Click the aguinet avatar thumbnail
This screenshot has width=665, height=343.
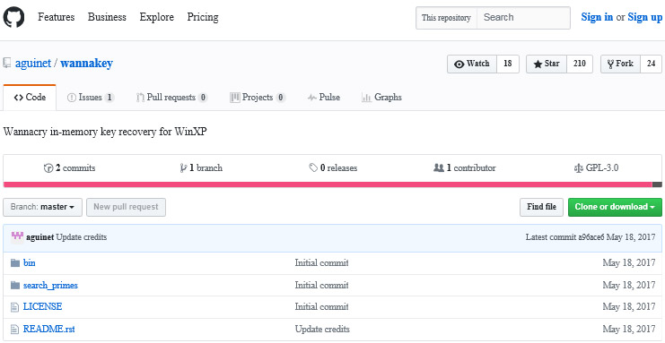coord(17,237)
